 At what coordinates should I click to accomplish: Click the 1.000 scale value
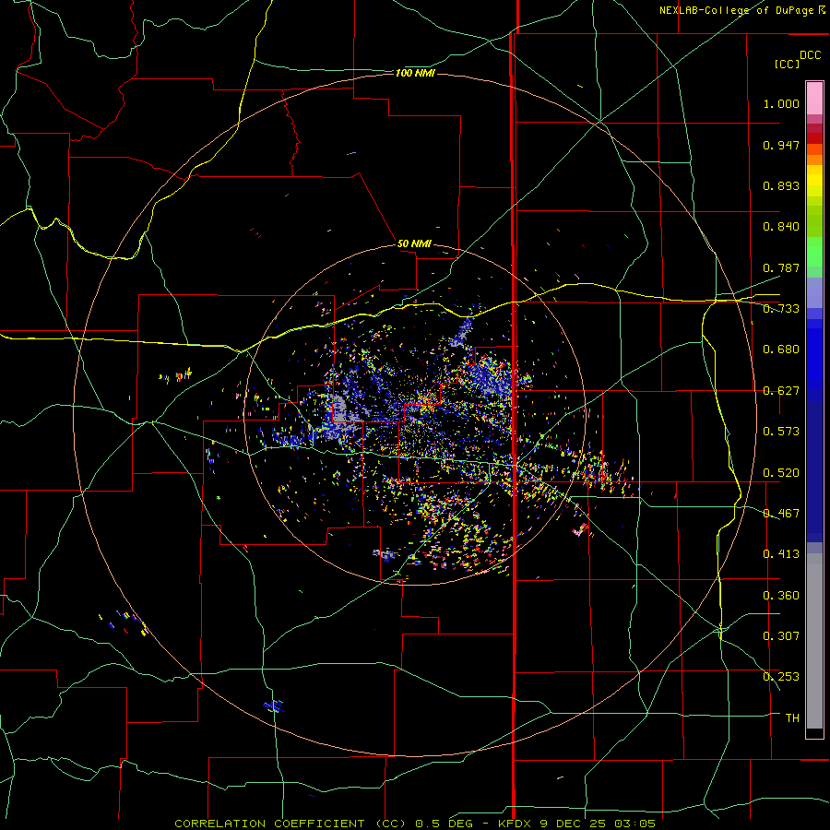pyautogui.click(x=781, y=103)
